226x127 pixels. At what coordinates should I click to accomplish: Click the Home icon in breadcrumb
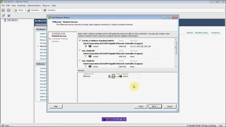click(16, 10)
